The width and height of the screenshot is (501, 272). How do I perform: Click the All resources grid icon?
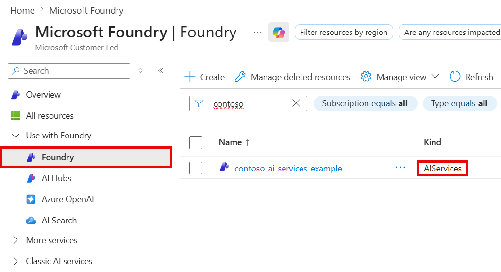click(x=16, y=116)
